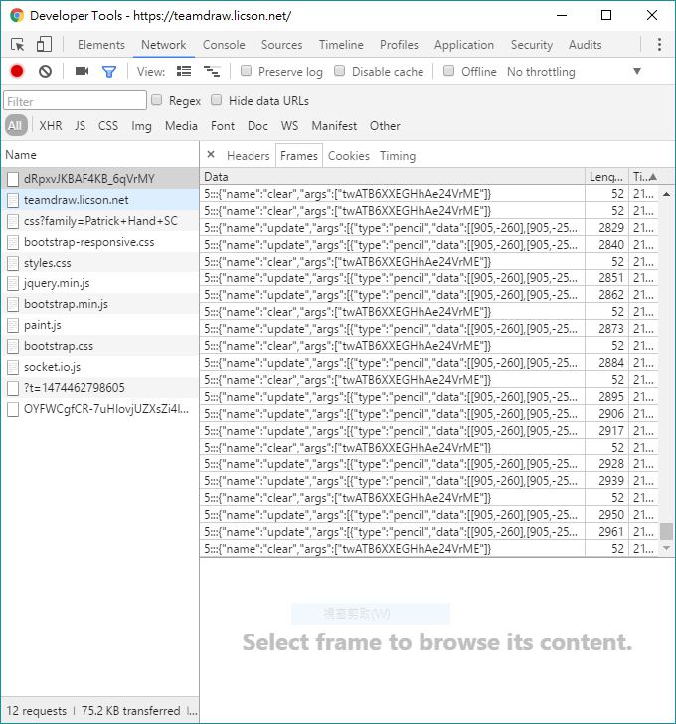Select the bootstrap.css request
This screenshot has height=724, width=676.
99,346
